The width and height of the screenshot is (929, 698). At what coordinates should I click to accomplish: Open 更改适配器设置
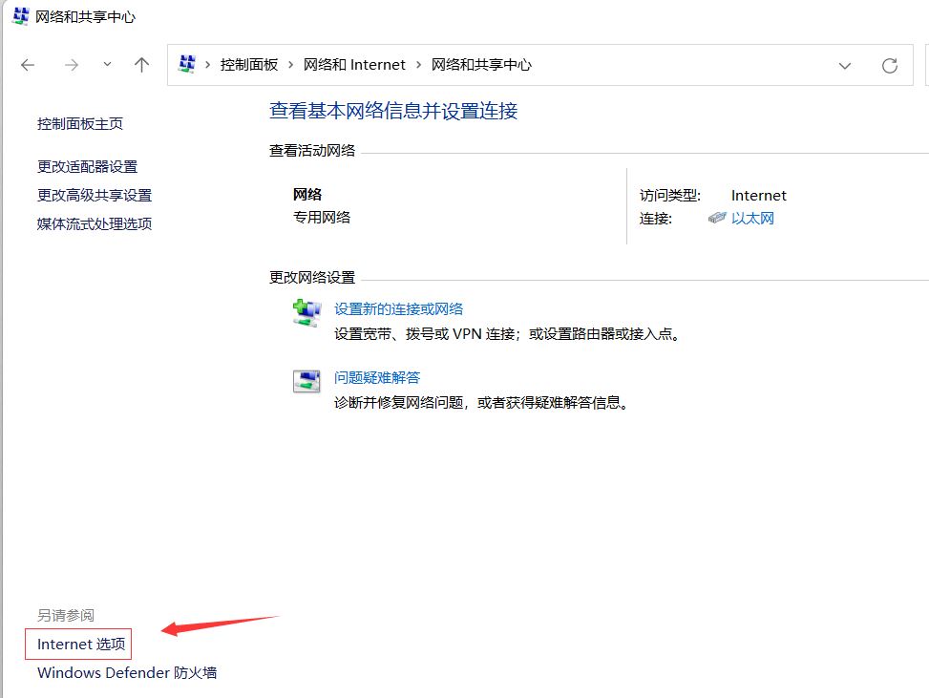(x=88, y=167)
